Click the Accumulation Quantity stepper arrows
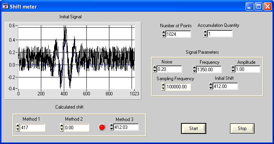 [205, 33]
